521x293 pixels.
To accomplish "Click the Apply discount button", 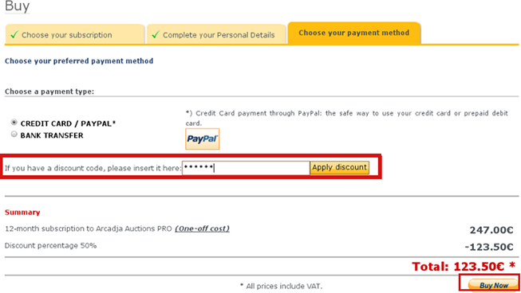I will pyautogui.click(x=339, y=167).
